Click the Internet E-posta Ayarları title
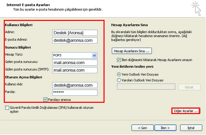This screenshot has width=206, height=135. (x=28, y=5)
